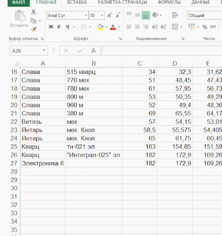Click accounting number format icon
Screen dimensions: 222x236
[x=192, y=27]
